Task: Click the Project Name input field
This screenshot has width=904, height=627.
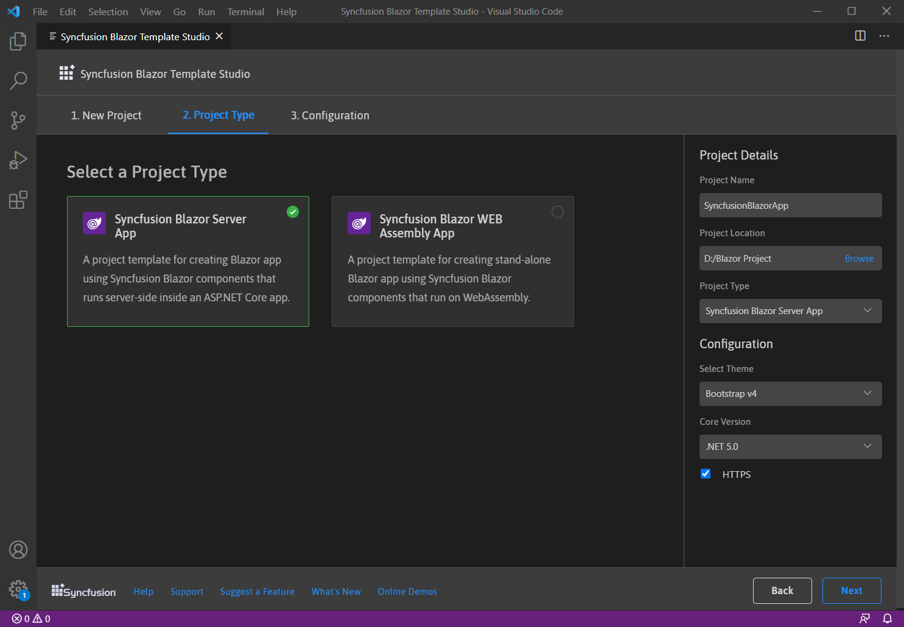Action: (x=790, y=206)
